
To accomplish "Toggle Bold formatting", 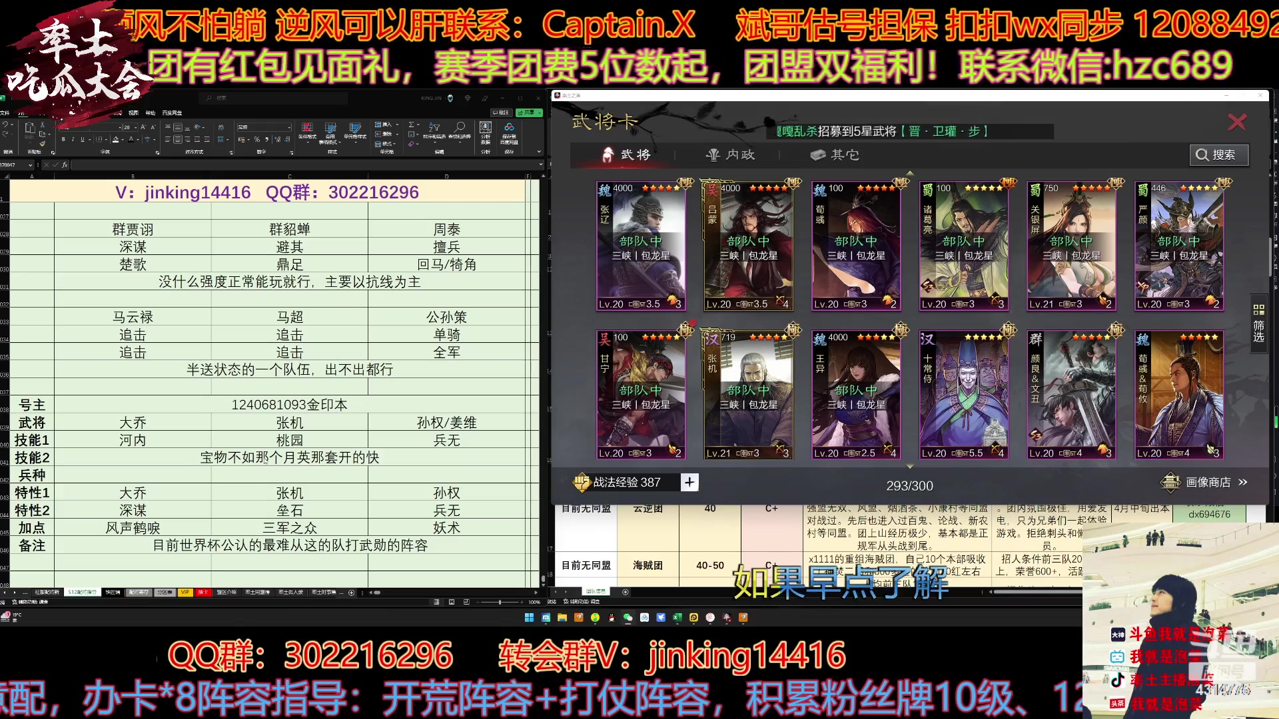I will [63, 139].
